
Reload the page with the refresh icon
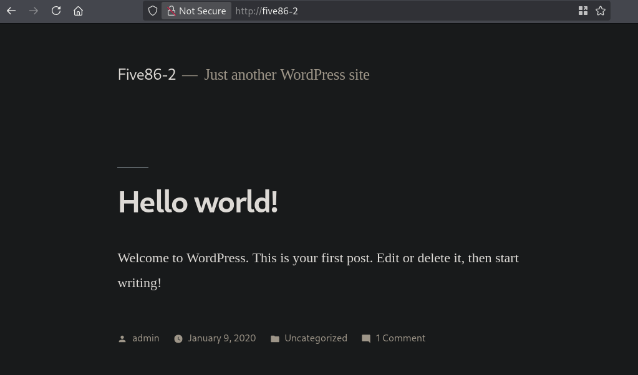(56, 11)
